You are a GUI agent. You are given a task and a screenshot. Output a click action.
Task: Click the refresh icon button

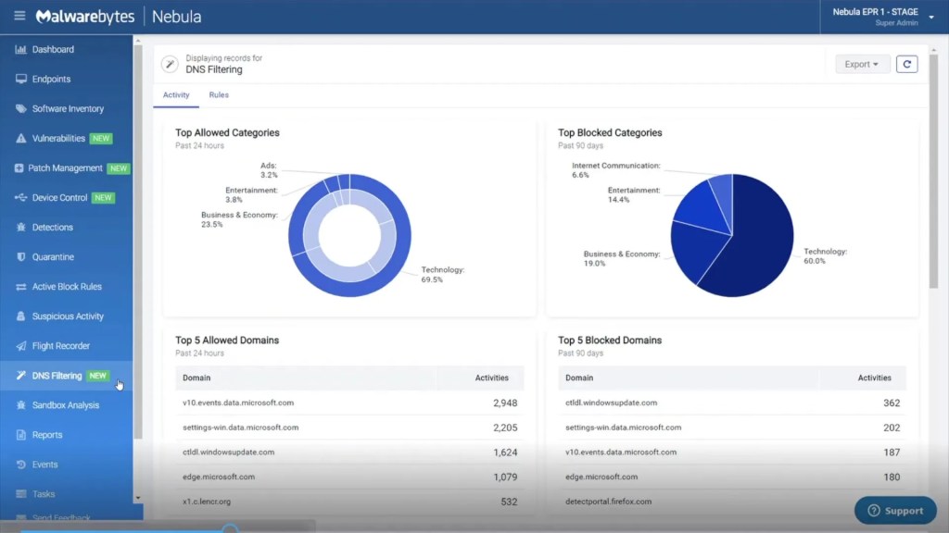point(906,64)
